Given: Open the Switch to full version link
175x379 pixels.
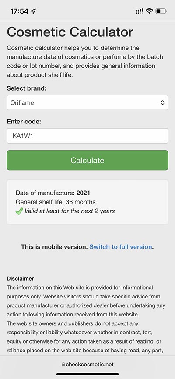Looking at the screenshot, I should click(121, 247).
